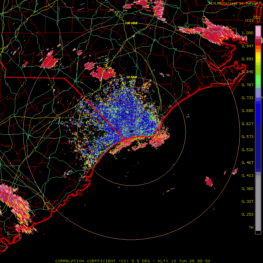Pick the light pink segment atop color bar
263x263 pixels.
click(x=258, y=31)
